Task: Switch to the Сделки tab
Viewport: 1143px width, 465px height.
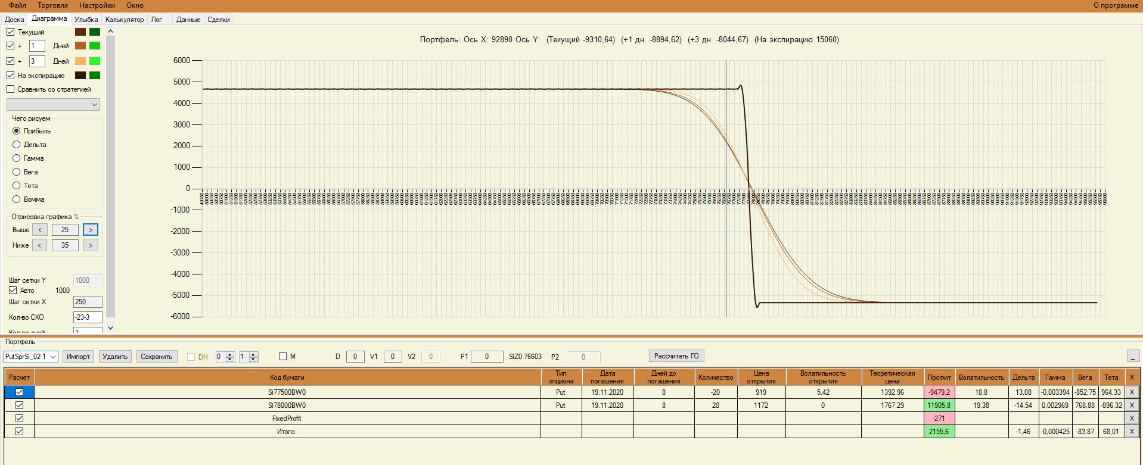Action: pyautogui.click(x=219, y=20)
